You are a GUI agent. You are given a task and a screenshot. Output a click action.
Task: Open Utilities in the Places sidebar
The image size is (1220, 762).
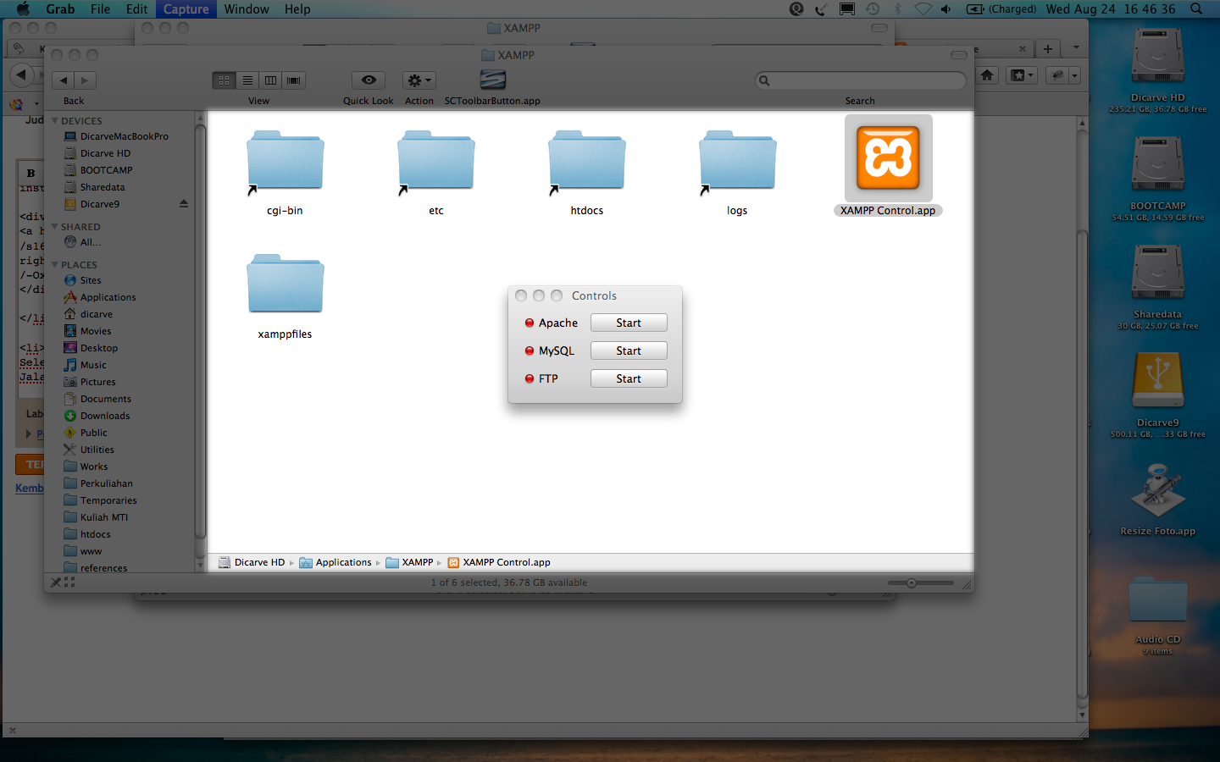click(89, 450)
